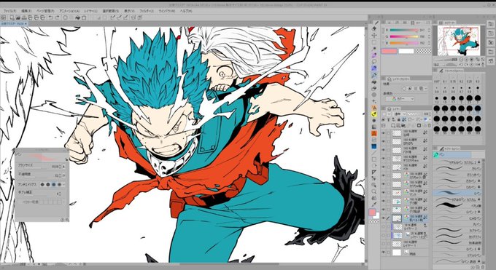Toggle snap to special ruler in command bar
This screenshot has height=270, width=496.
(119, 17)
